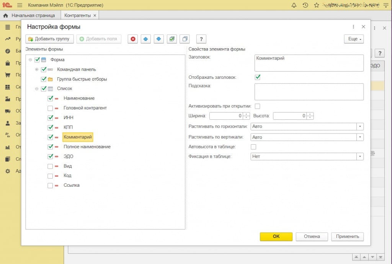Viewport: 392px width, 264px height.
Task: Open the notifications bell in the title bar
Action: point(294,5)
